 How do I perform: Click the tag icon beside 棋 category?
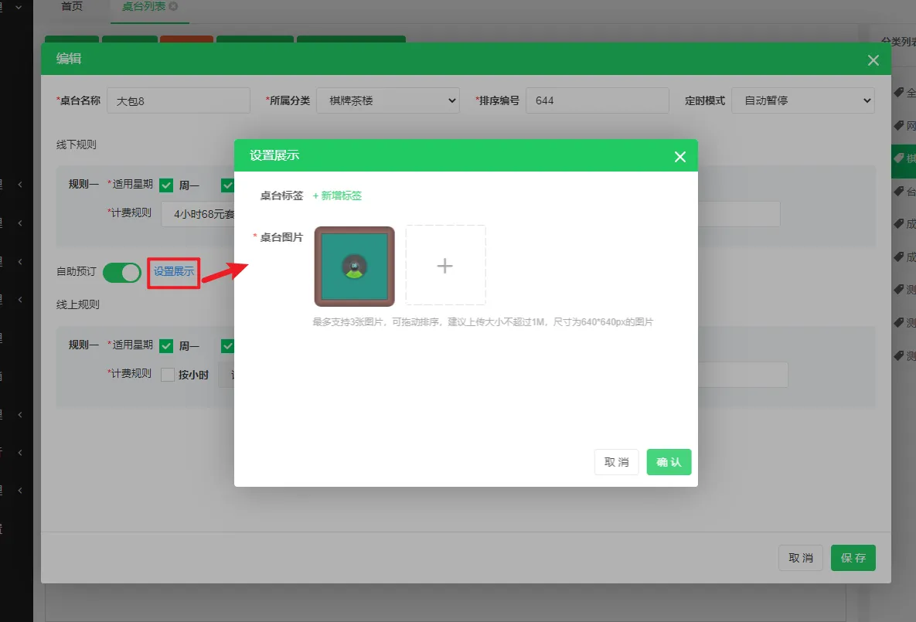[x=898, y=158]
